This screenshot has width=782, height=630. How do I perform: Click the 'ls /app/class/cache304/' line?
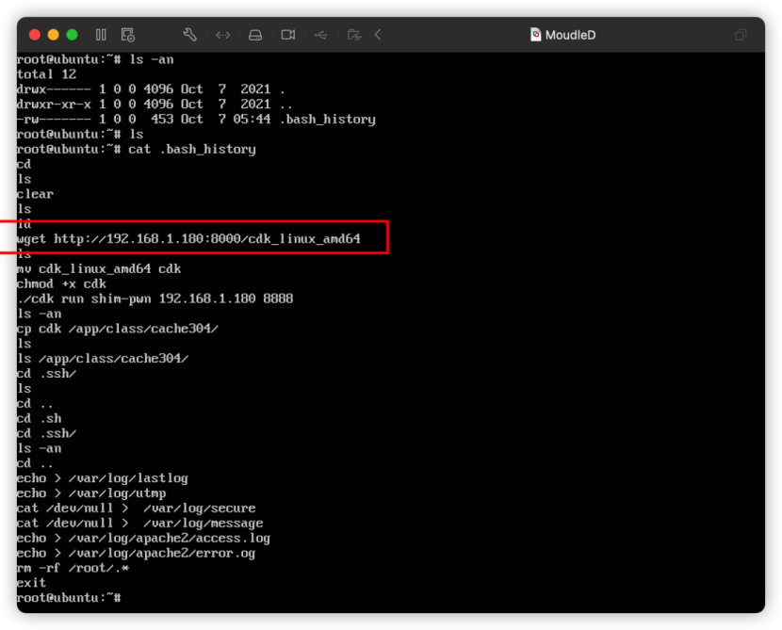(103, 359)
